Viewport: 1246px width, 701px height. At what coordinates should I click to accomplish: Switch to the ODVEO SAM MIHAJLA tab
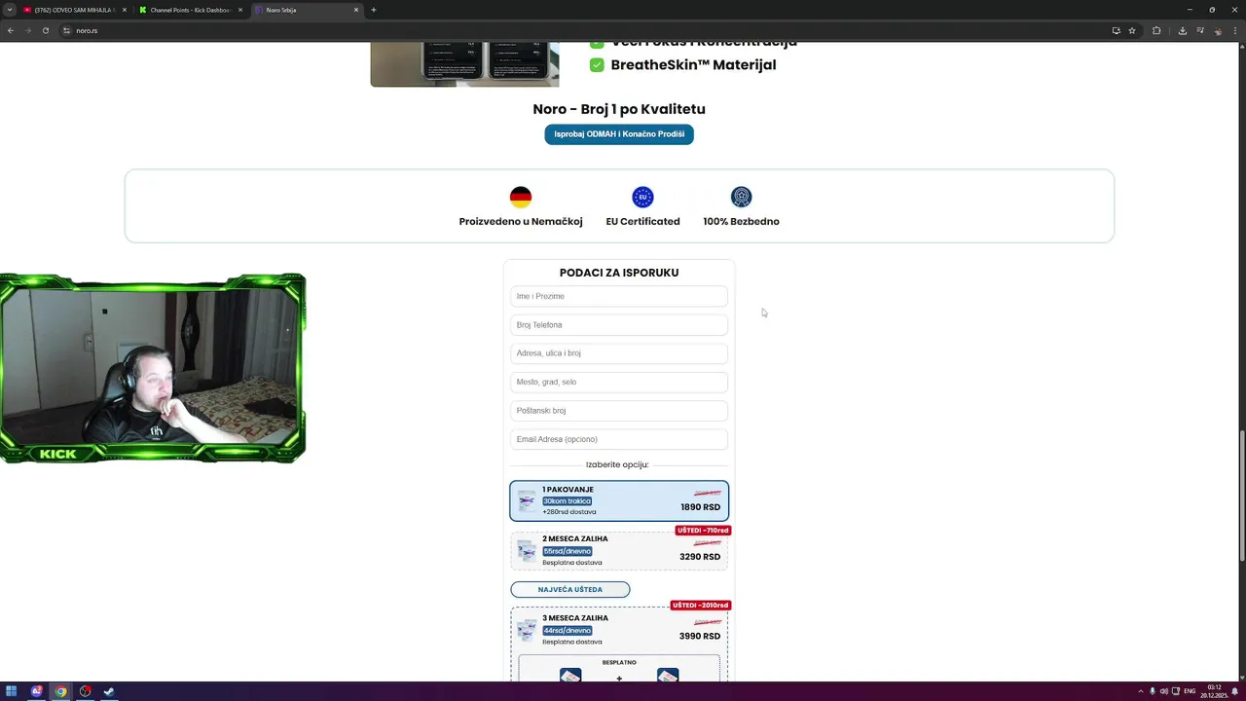(x=74, y=10)
